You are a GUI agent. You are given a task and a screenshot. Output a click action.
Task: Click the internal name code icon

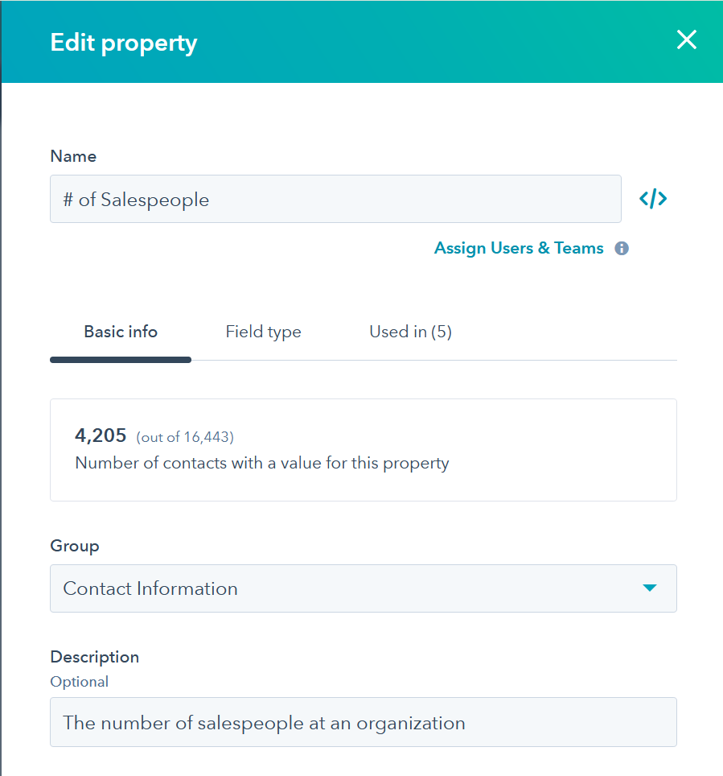click(x=653, y=199)
